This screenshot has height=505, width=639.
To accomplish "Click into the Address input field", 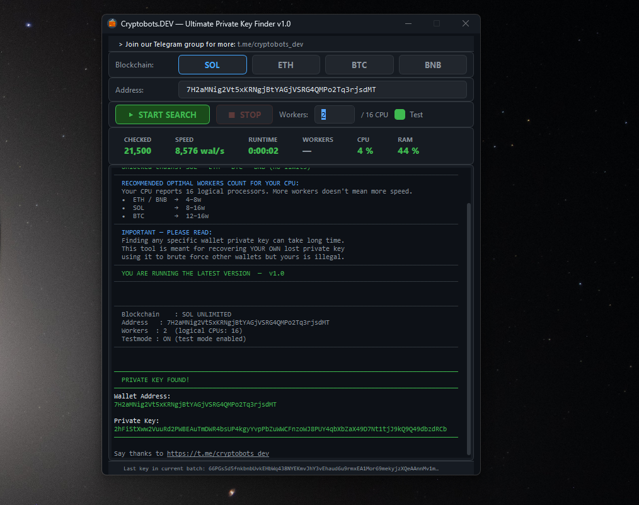I will pyautogui.click(x=322, y=90).
